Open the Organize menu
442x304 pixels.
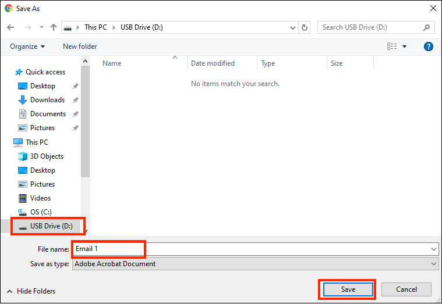(x=27, y=47)
